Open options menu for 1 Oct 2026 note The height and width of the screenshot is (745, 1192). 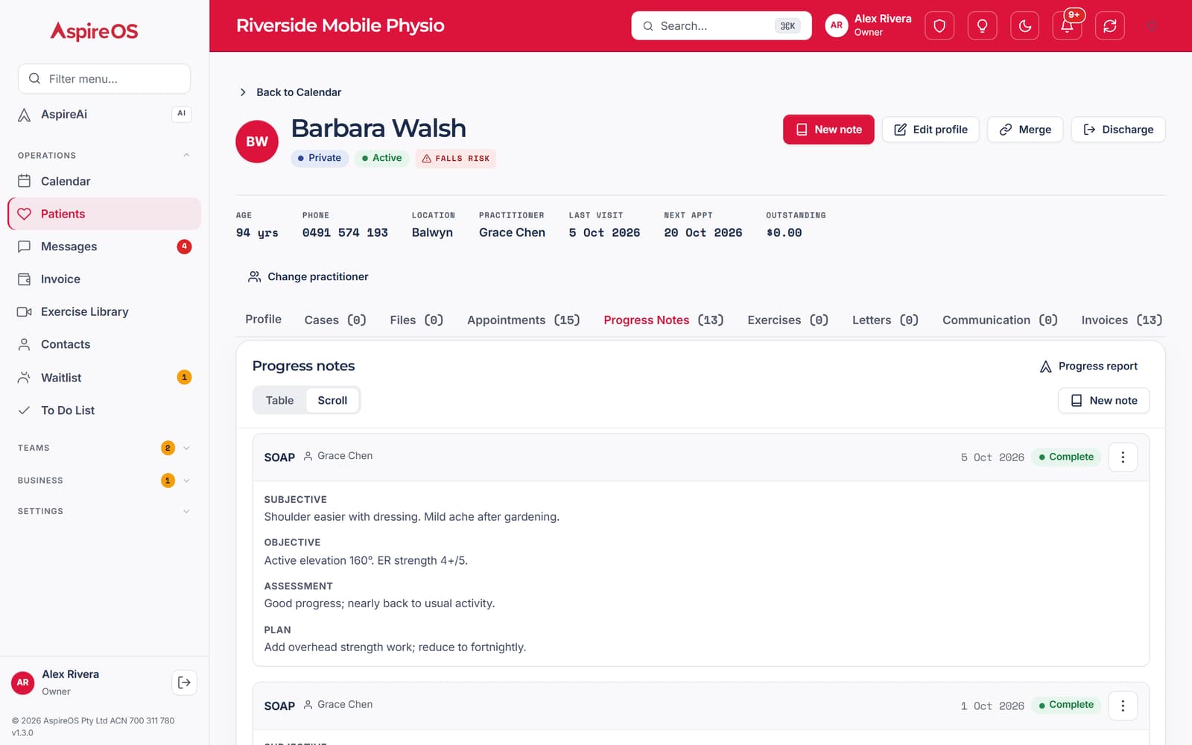tap(1123, 706)
